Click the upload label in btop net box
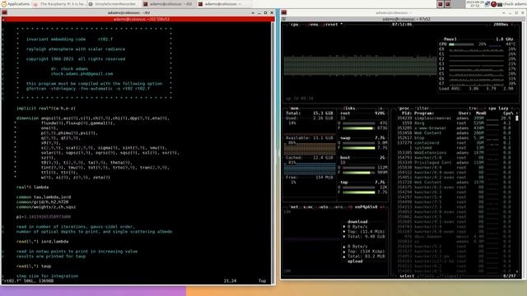Image resolution: width=527 pixels, height=296 pixels. point(355,261)
